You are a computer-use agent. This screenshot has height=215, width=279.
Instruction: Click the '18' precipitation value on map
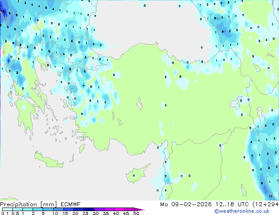tap(3, 11)
